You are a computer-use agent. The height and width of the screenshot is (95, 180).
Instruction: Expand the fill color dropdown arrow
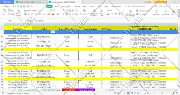(x=51, y=14)
